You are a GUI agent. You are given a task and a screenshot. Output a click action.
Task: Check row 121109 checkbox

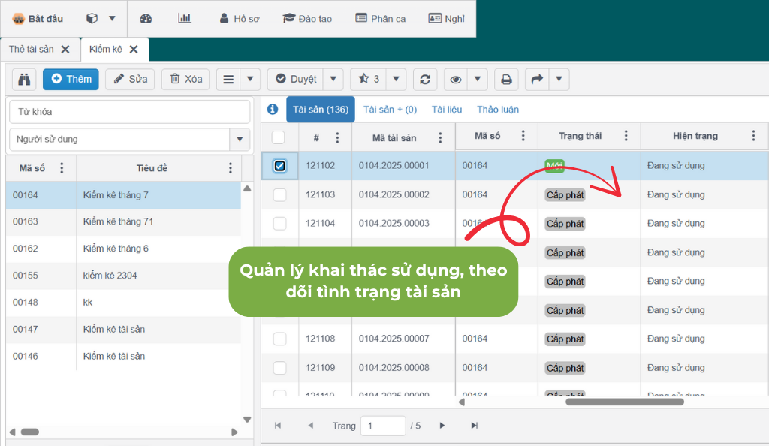[x=279, y=368]
